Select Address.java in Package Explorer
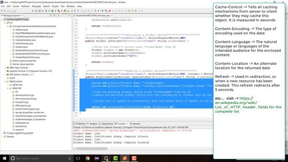This screenshot has height=162, width=288. [x=22, y=30]
